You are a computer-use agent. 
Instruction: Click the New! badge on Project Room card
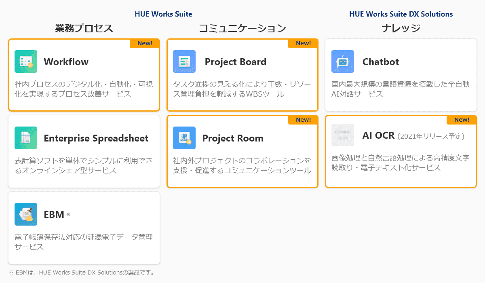tap(303, 120)
